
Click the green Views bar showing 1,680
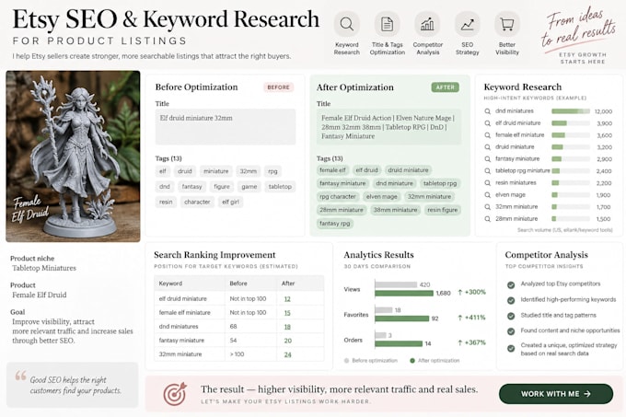pyautogui.click(x=403, y=294)
